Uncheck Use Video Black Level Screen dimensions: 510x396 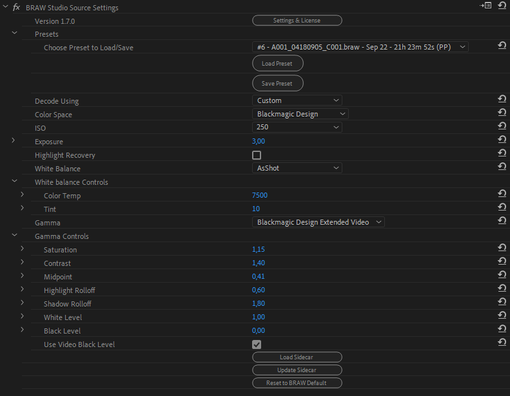click(257, 344)
